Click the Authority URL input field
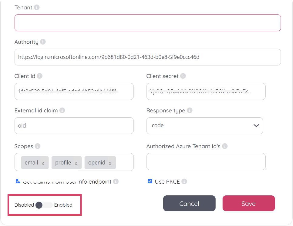Screen dimensions: 293x226 pos(147,57)
